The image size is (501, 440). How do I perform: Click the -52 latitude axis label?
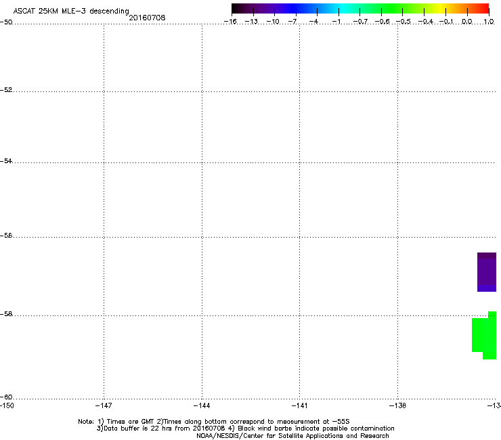coord(6,90)
